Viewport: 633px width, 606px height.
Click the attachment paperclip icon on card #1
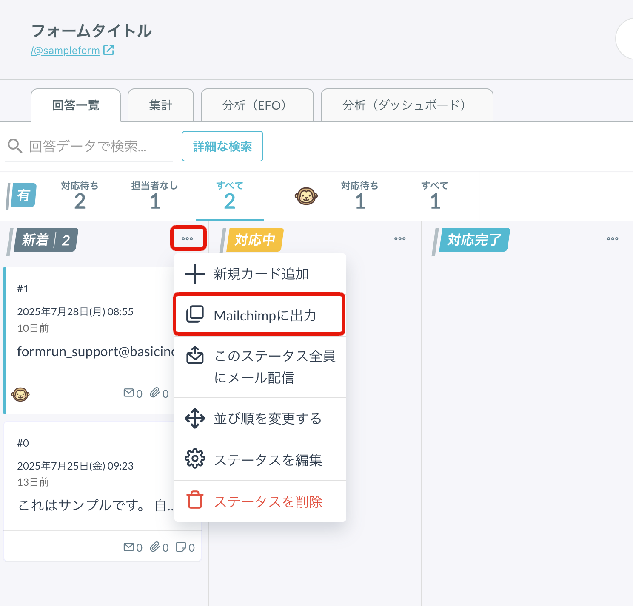click(155, 393)
